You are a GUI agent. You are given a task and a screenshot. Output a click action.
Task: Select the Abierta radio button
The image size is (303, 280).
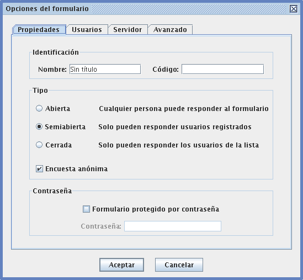coord(39,108)
